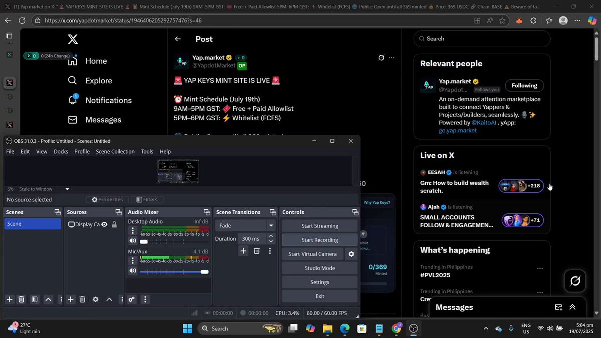
Task: Toggle Display Capture lock icon
Action: coord(114,224)
